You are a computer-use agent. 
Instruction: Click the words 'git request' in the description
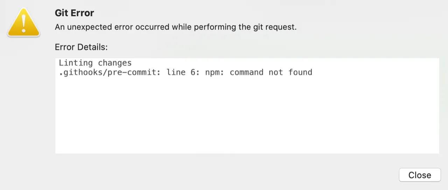[275, 27]
